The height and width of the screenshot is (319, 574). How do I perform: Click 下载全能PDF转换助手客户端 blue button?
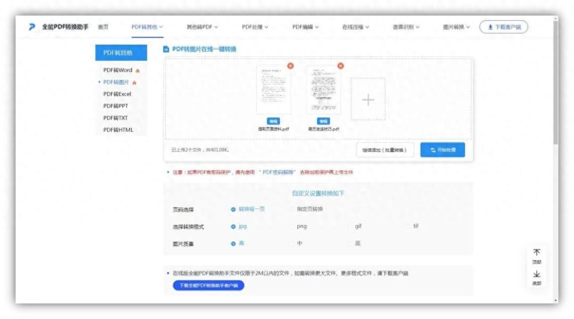208,285
